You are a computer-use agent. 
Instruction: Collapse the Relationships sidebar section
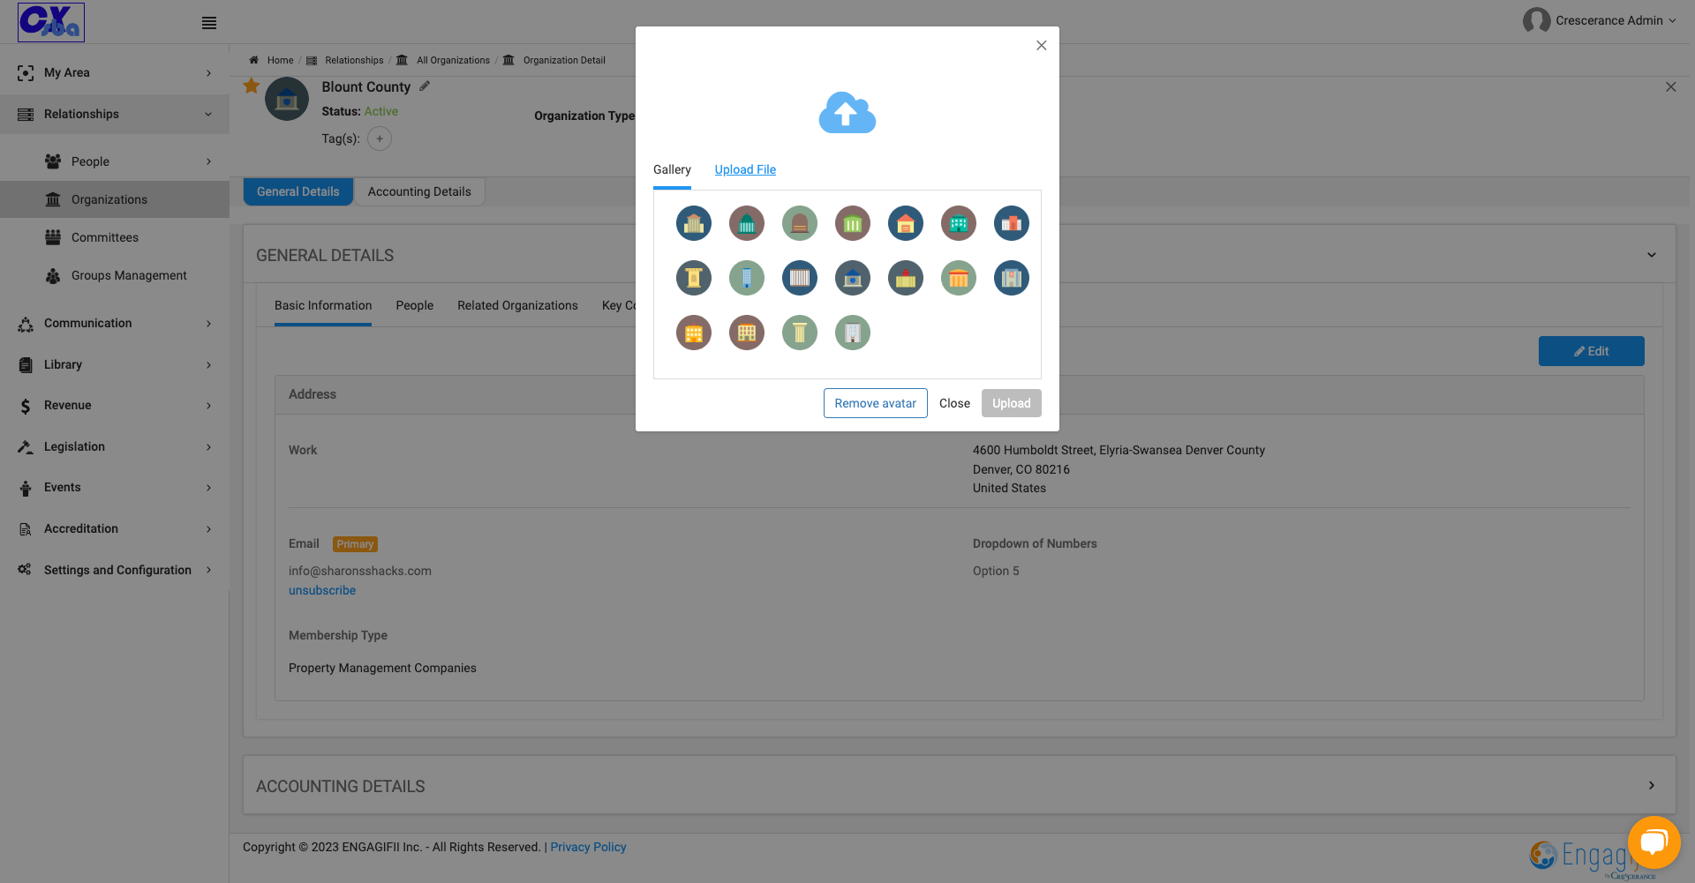click(x=115, y=115)
